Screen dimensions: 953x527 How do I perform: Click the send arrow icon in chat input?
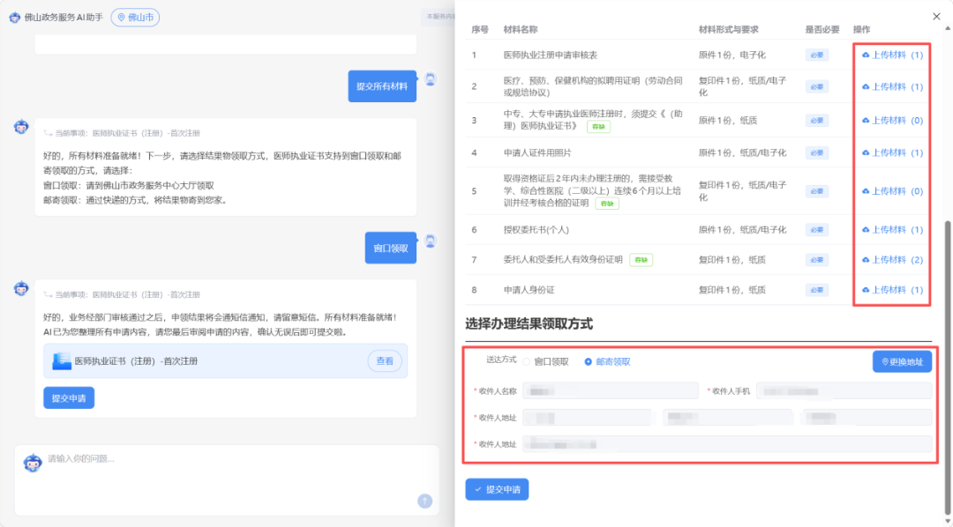[424, 501]
